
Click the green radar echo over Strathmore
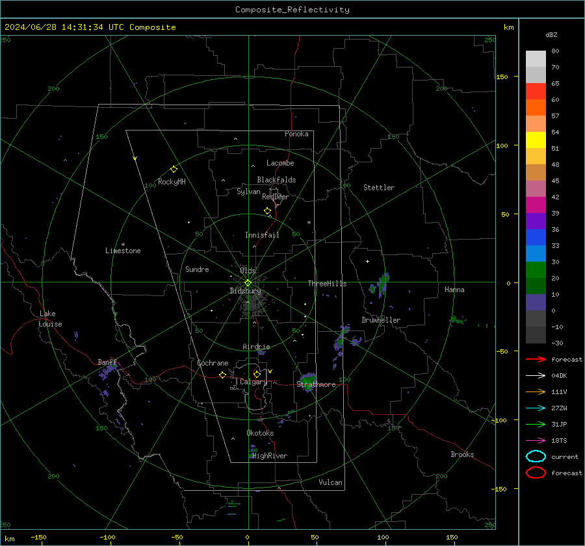tap(308, 382)
